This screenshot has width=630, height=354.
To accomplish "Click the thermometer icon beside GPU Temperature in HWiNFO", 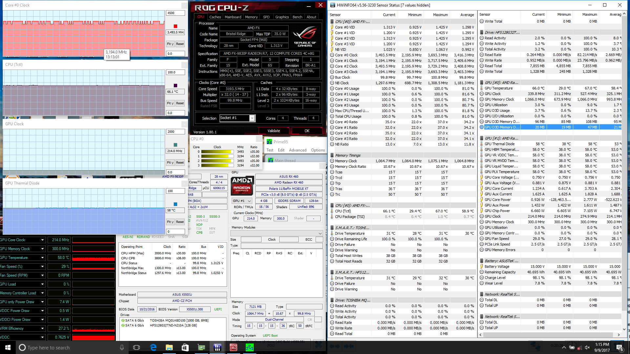I will [481, 88].
